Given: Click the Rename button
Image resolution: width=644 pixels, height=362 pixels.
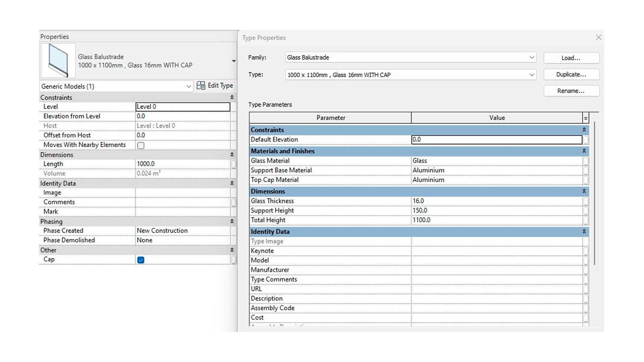Looking at the screenshot, I should pos(571,91).
